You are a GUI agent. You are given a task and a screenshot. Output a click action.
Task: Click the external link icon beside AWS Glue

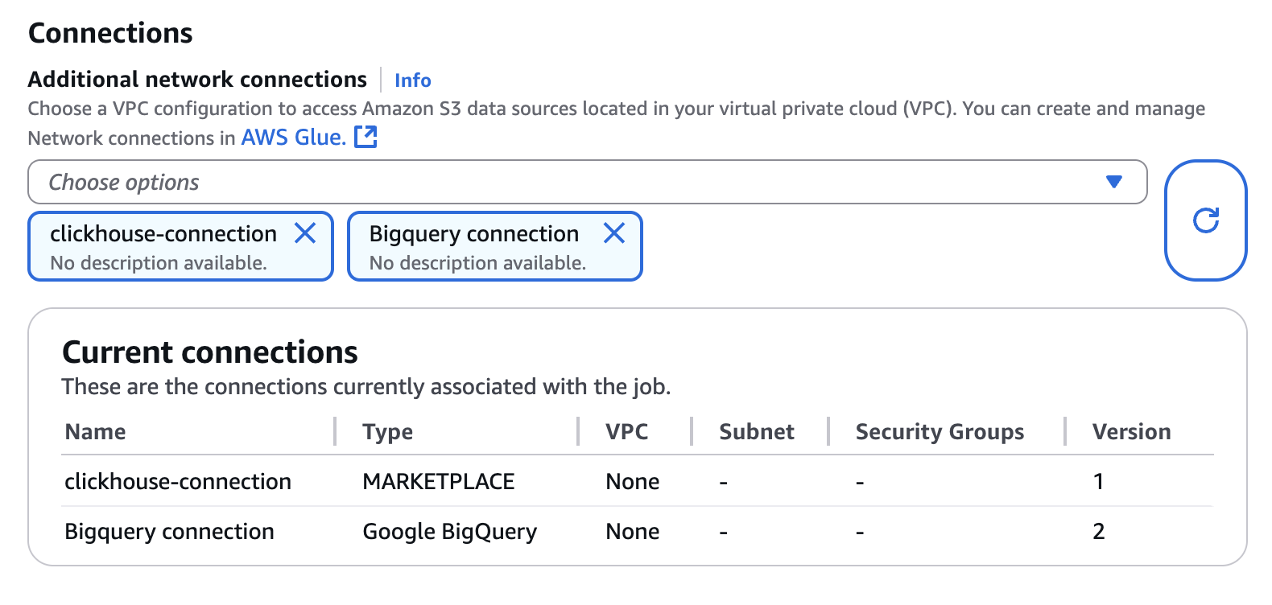(365, 138)
